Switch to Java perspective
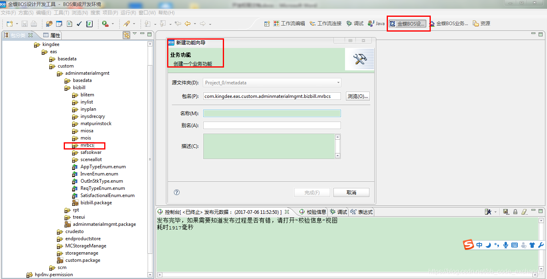The image size is (547, 279). (x=376, y=24)
